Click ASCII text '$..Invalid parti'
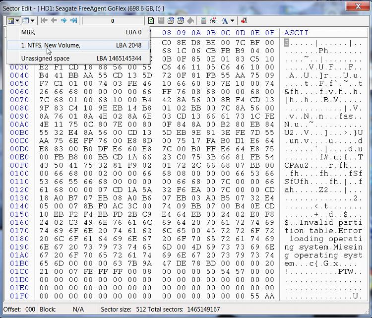The height and width of the screenshot is (318, 372). pos(323,223)
